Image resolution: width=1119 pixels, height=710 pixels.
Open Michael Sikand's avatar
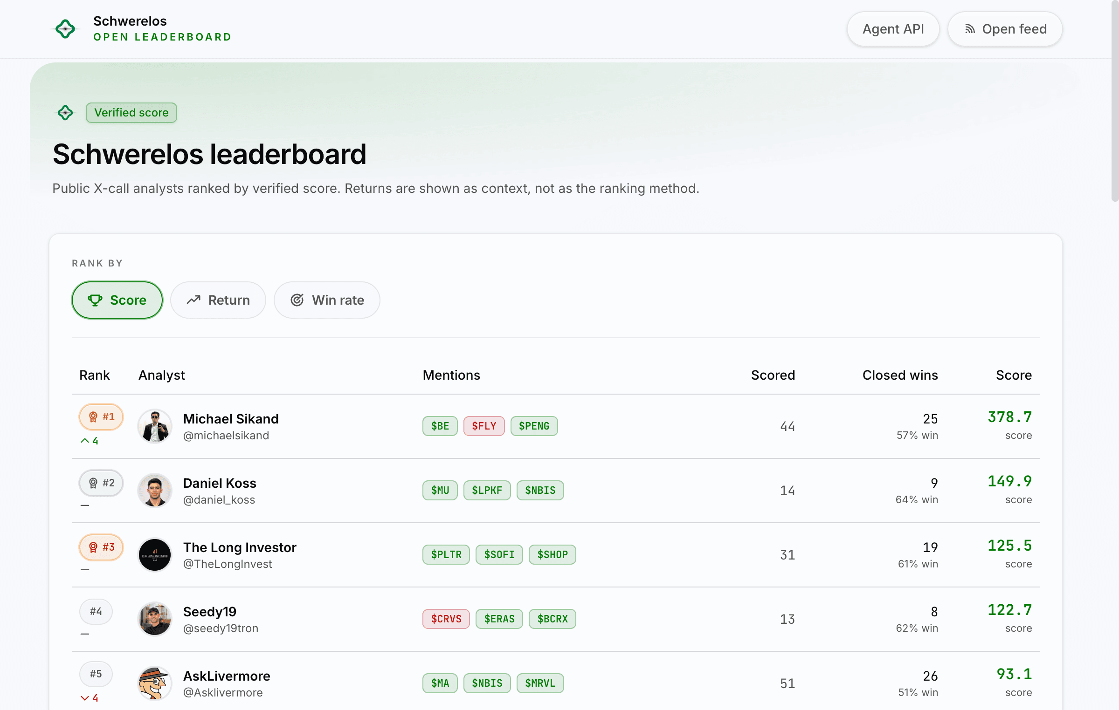pyautogui.click(x=155, y=426)
